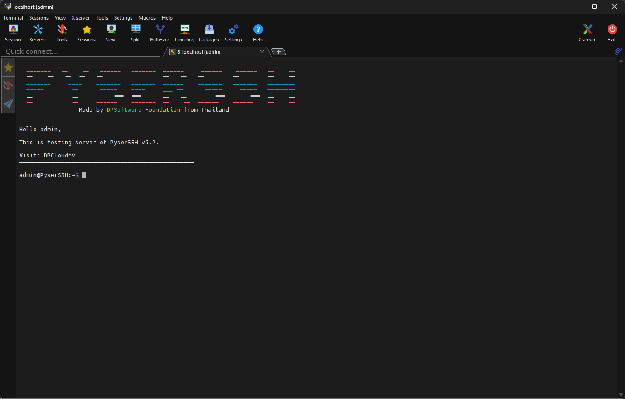Viewport: 625px width, 399px height.
Task: Toggle the macros recorder in the sidebar
Action: coord(8,85)
